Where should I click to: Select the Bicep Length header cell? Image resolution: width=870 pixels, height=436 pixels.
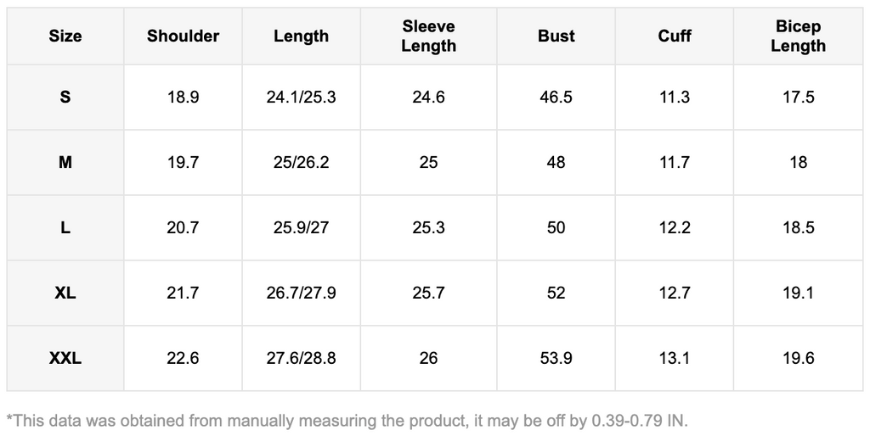[798, 36]
